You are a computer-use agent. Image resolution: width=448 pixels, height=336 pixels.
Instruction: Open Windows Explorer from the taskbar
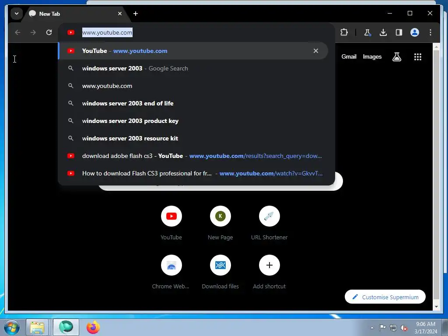pyautogui.click(x=37, y=327)
